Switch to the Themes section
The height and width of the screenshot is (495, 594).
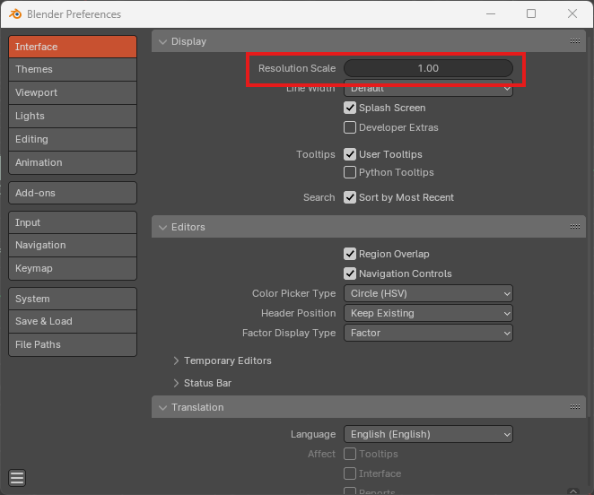pyautogui.click(x=73, y=69)
